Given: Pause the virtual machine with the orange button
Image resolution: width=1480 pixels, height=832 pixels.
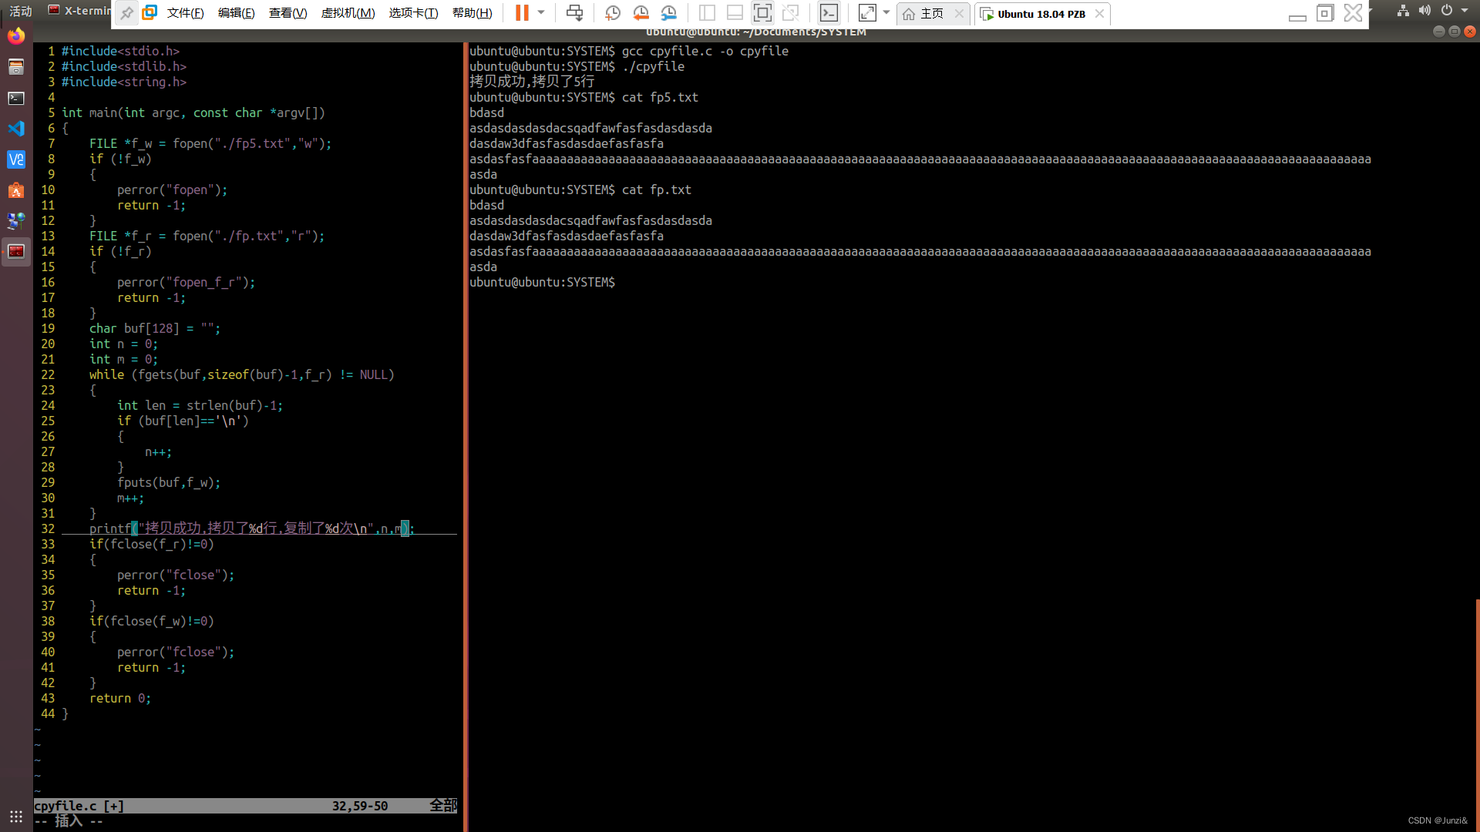Looking at the screenshot, I should 522,13.
